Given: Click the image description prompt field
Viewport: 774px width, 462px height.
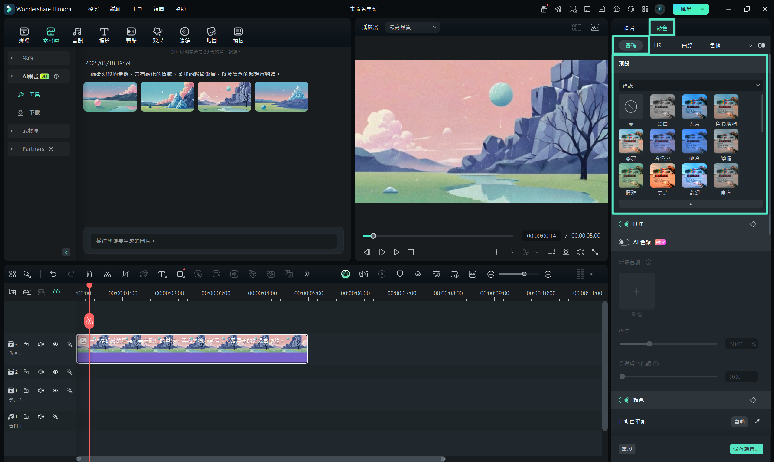Looking at the screenshot, I should pyautogui.click(x=213, y=241).
